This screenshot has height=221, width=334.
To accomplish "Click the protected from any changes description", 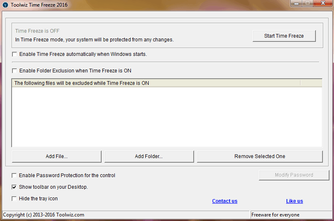I will point(95,40).
